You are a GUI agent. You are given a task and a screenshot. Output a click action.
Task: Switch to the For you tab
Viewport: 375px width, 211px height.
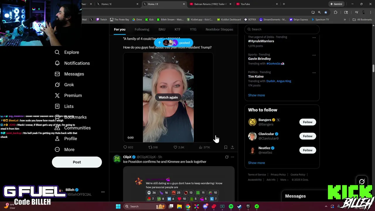120,29
